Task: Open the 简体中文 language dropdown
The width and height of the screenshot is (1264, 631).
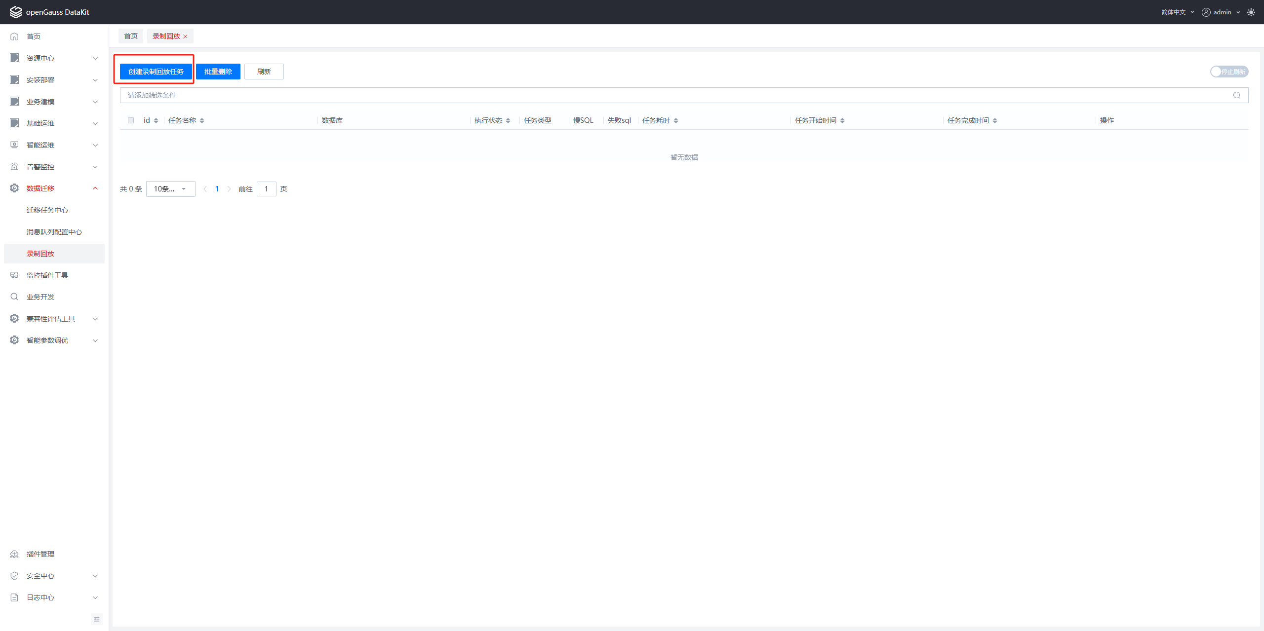Action: (x=1177, y=12)
